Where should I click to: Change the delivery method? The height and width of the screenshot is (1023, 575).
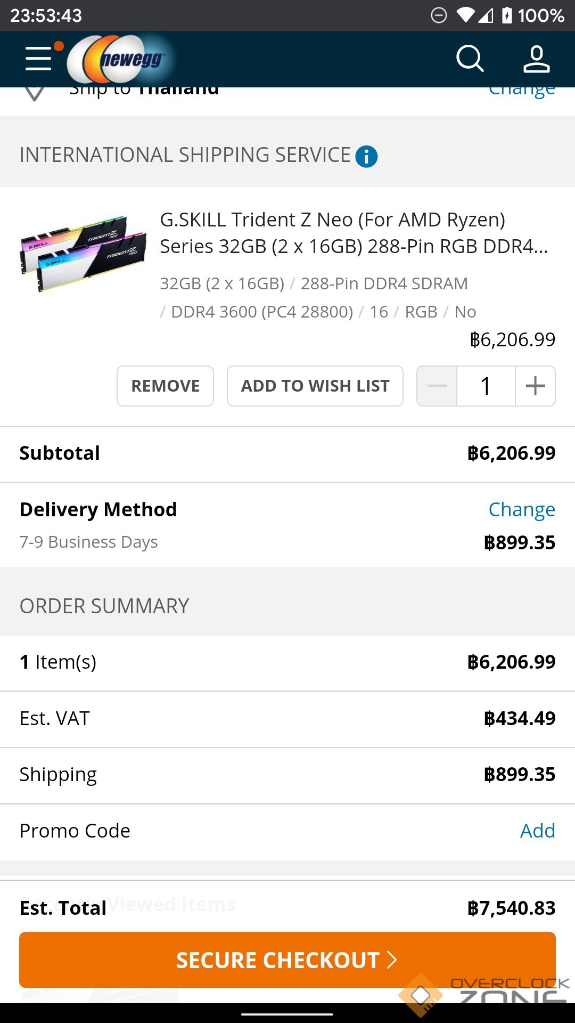click(x=522, y=509)
